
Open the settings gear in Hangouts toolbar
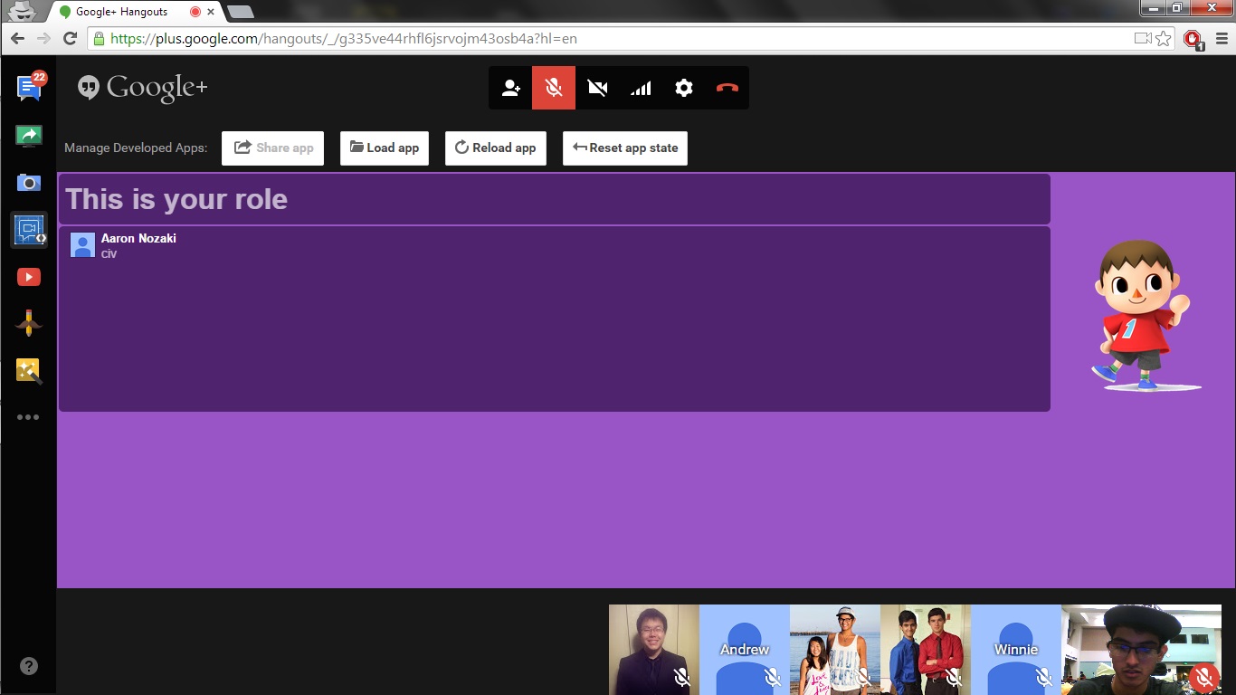tap(684, 88)
